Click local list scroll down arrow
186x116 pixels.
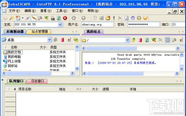click(77, 69)
